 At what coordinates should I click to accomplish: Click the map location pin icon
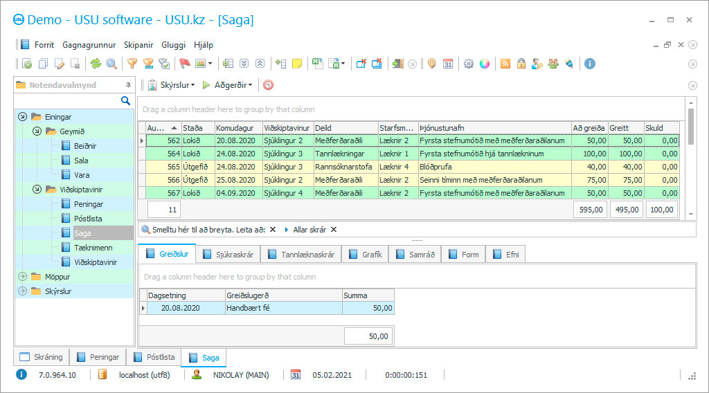[x=431, y=64]
